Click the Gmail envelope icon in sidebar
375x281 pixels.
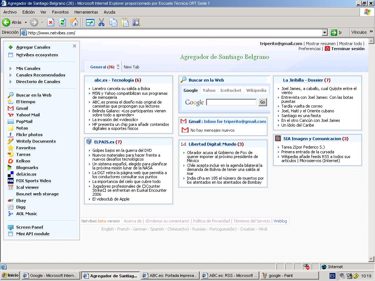(x=11, y=108)
